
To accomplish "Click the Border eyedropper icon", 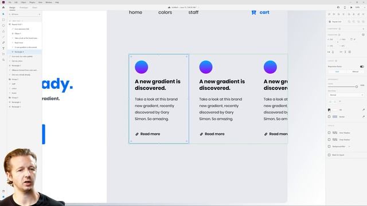I will coord(364,117).
